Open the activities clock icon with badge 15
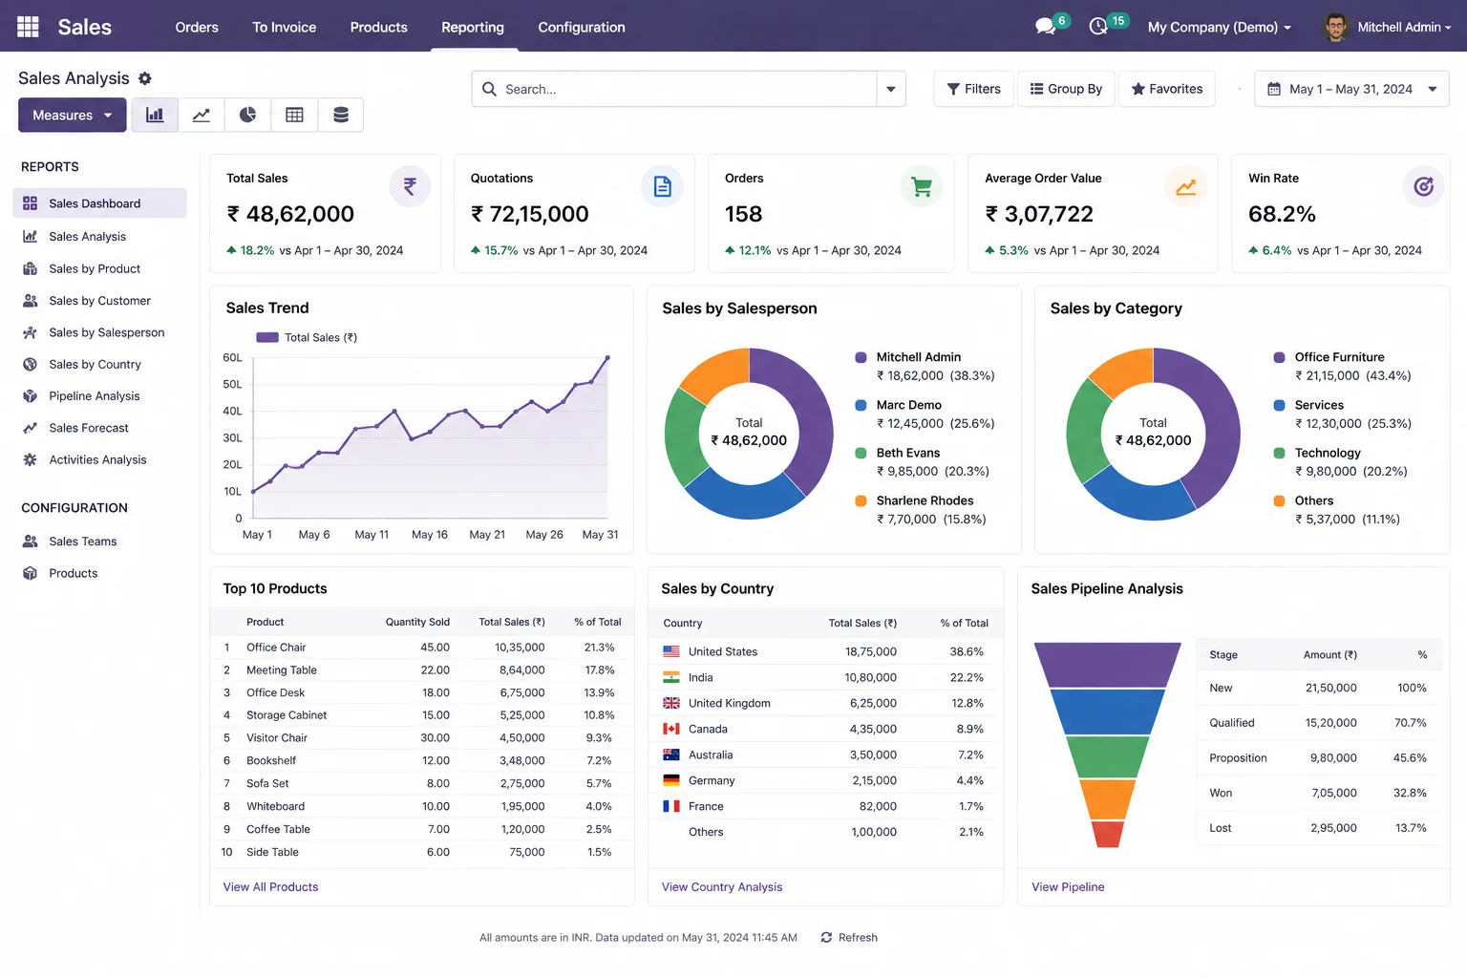This screenshot has width=1467, height=978. click(1098, 27)
